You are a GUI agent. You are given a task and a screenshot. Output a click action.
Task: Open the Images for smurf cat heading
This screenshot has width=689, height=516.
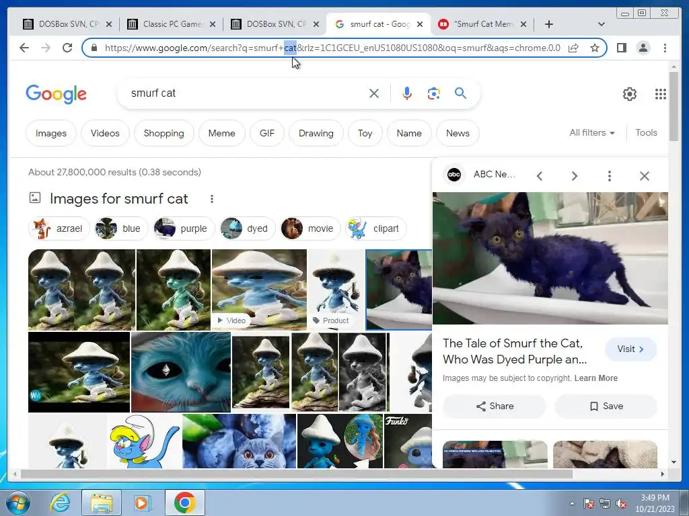(x=118, y=199)
